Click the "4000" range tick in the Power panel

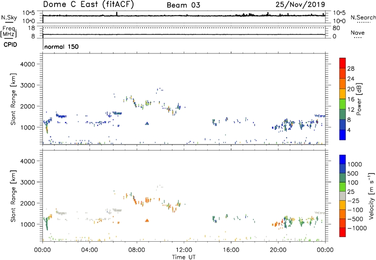pyautogui.click(x=28, y=64)
